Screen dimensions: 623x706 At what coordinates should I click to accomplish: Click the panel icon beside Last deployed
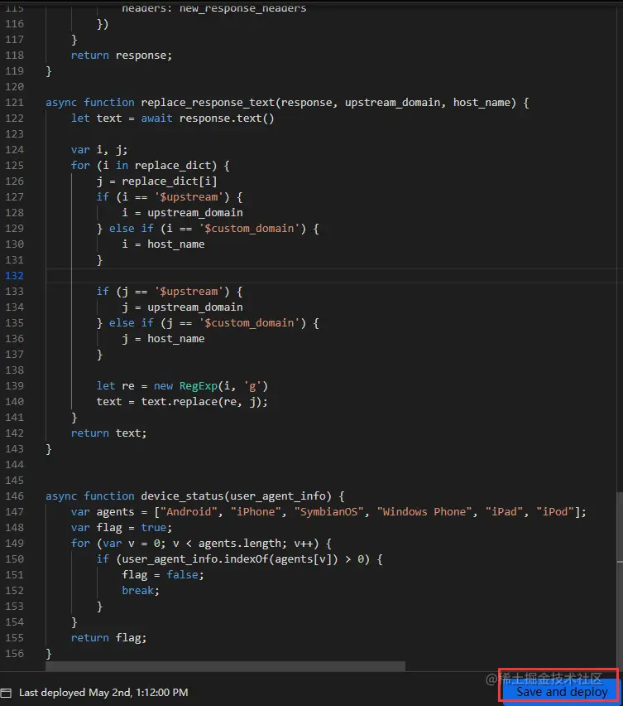pos(6,693)
